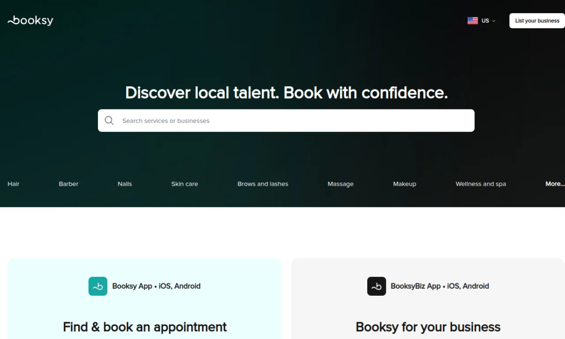Select the Hair category
The image size is (565, 339).
click(13, 184)
